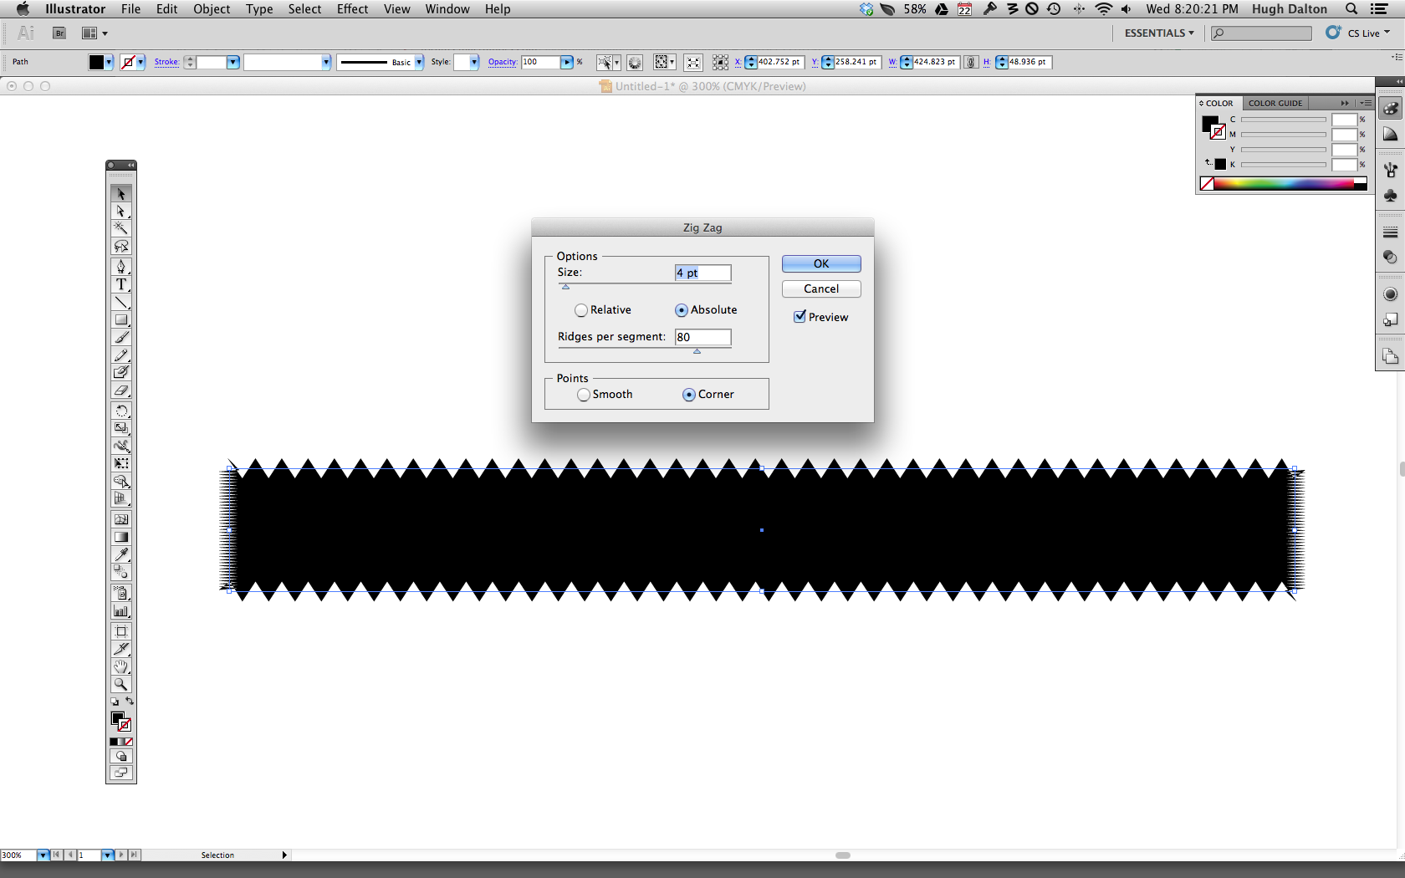Select the Type tool

tap(121, 284)
